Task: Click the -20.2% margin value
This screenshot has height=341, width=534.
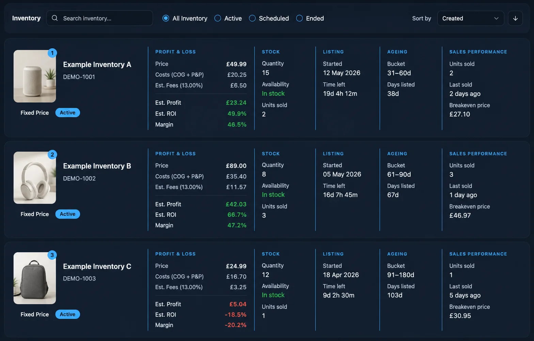Action: click(x=235, y=325)
